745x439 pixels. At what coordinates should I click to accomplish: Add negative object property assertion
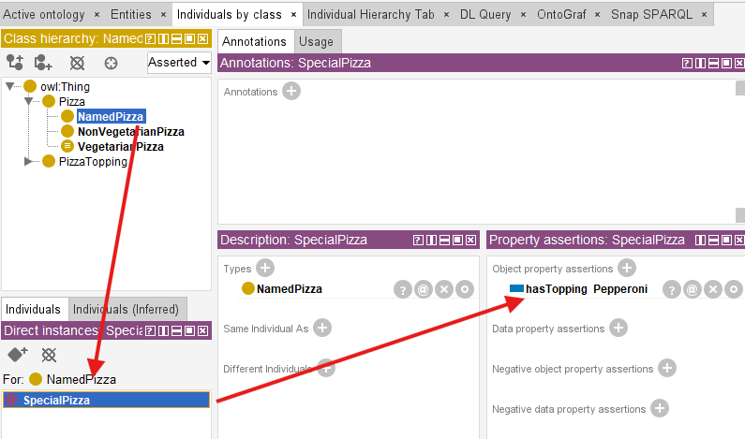pyautogui.click(x=667, y=368)
